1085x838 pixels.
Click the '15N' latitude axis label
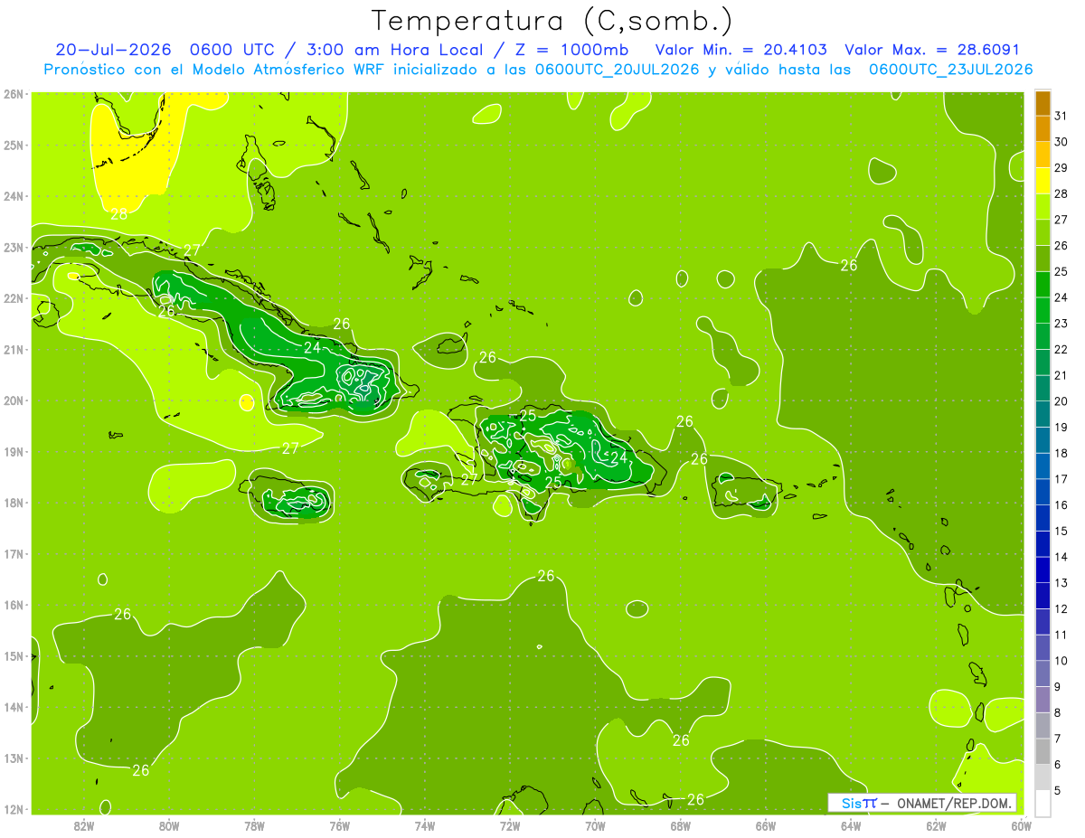tap(13, 656)
